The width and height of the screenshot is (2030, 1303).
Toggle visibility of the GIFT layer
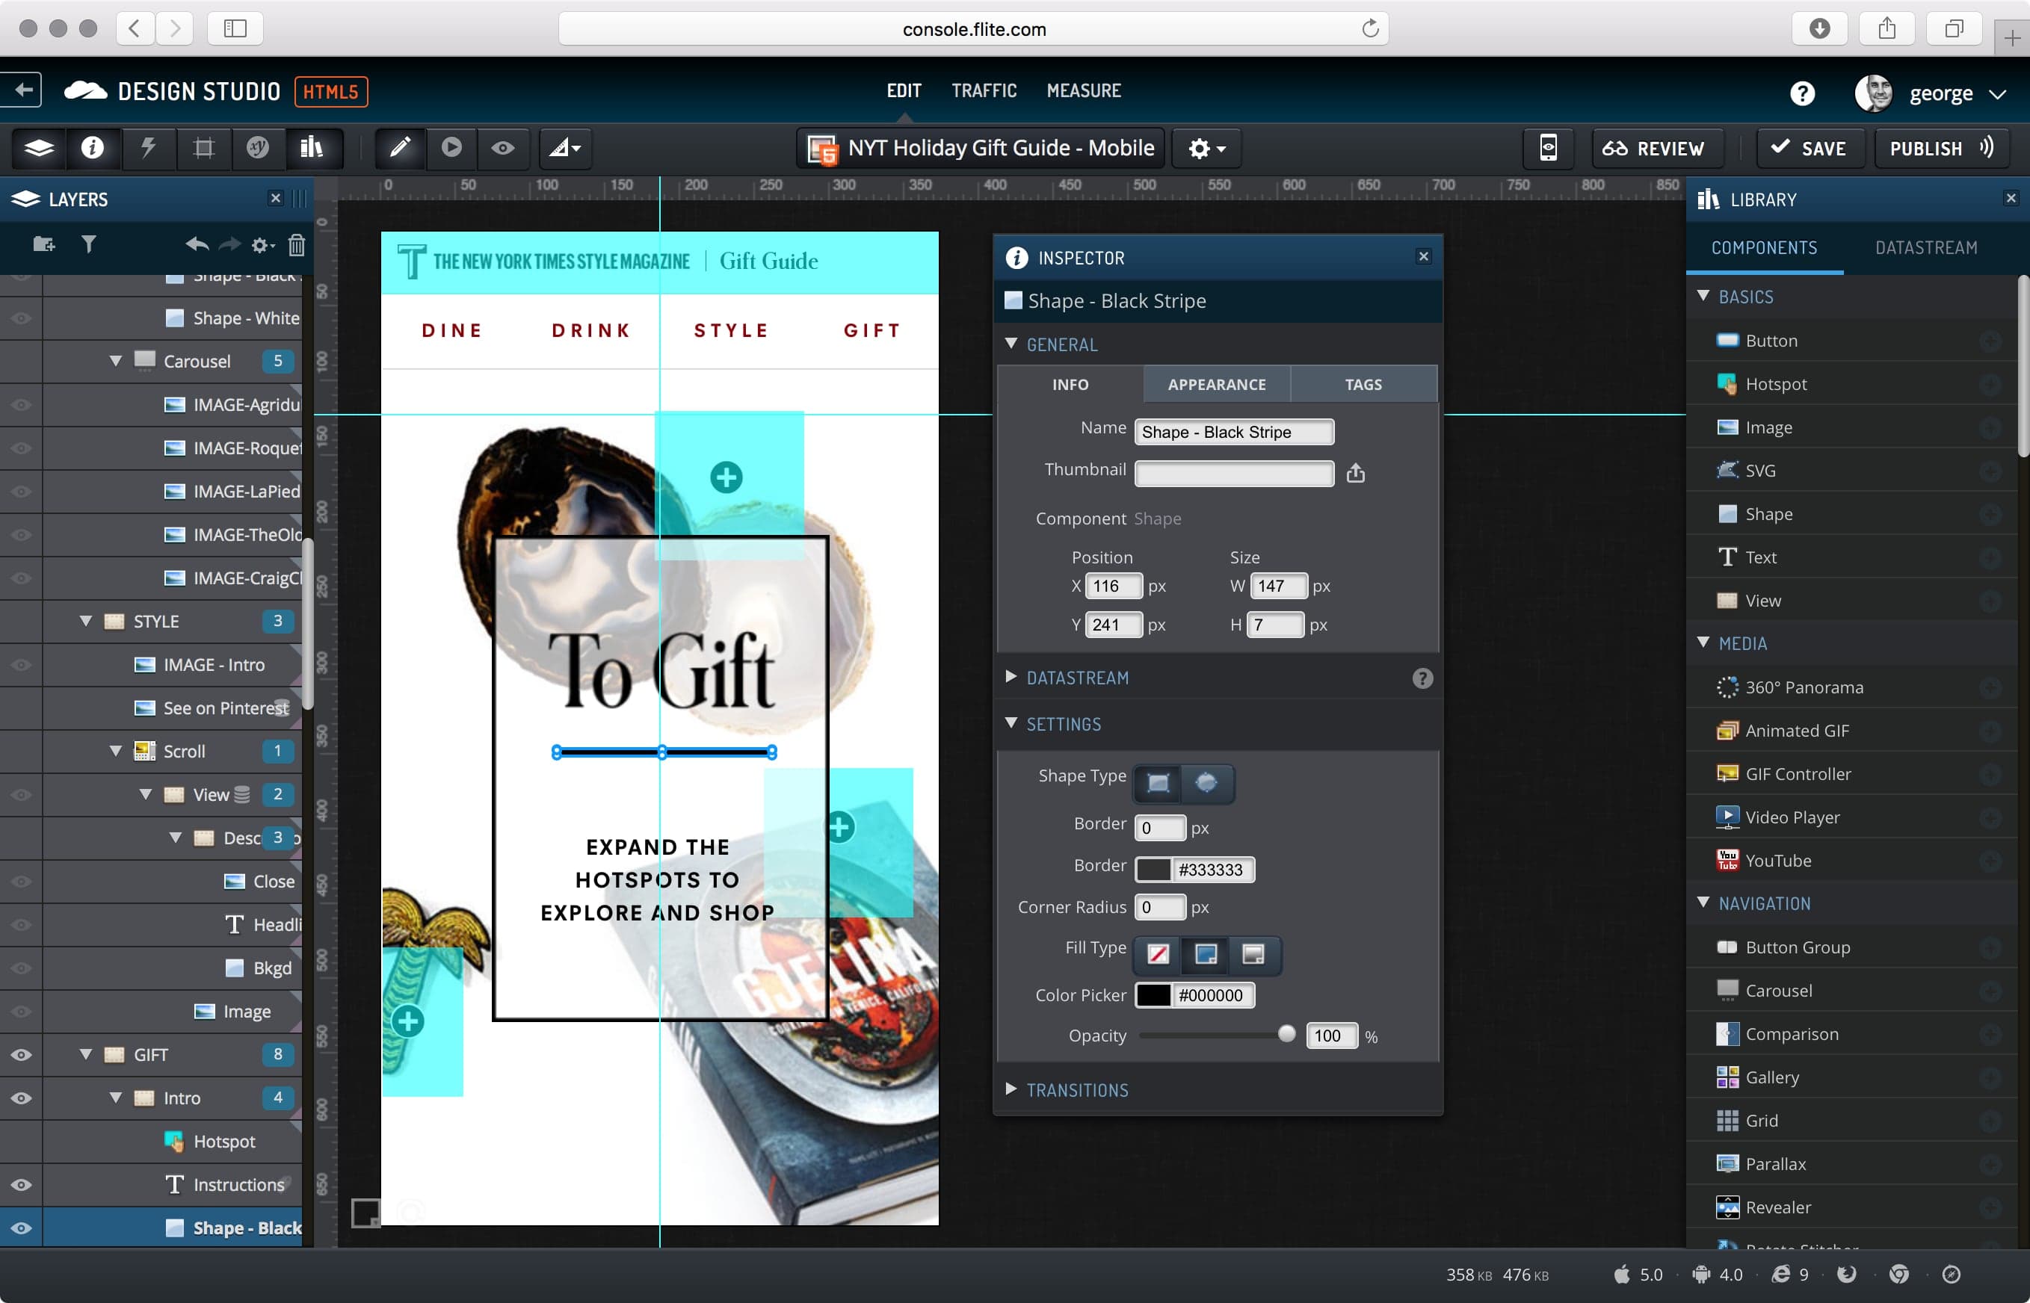point(21,1055)
